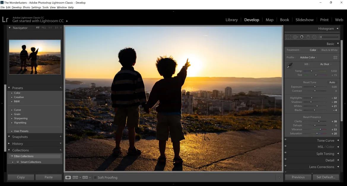Click the Set Default button
Viewport: 347px width, 186px height.
coord(326,177)
